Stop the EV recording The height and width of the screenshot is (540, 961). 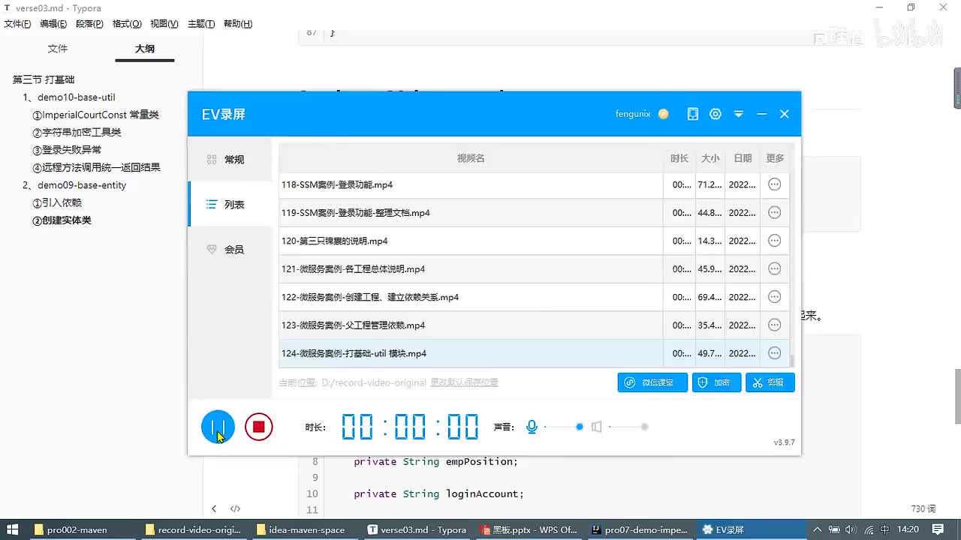pos(259,427)
